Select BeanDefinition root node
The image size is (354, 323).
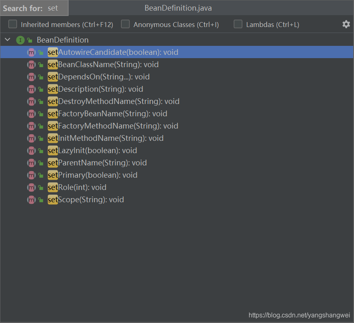point(177,40)
